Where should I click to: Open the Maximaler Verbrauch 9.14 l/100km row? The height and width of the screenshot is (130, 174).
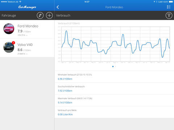[115, 100]
